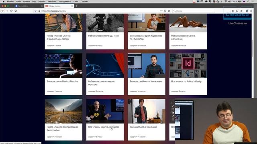257x144 pixels.
Task: Click the InDesign Id logo thumbnail
Action: (188, 66)
